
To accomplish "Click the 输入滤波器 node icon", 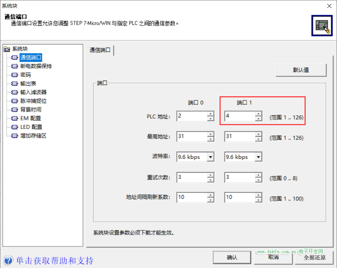I will pyautogui.click(x=15, y=92).
